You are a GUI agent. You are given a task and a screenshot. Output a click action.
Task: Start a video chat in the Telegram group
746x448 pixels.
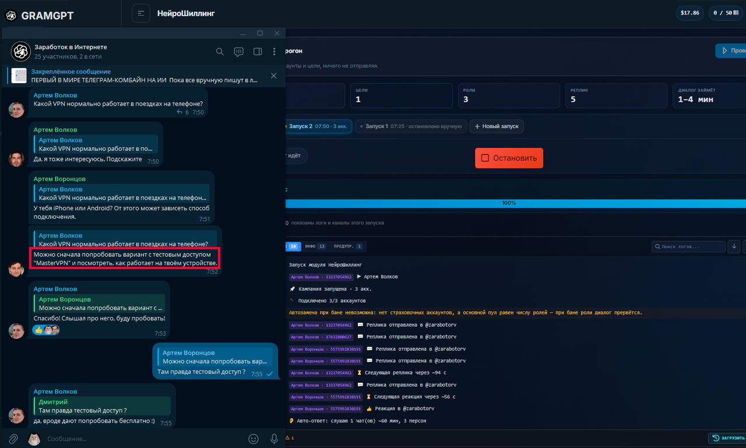point(238,51)
